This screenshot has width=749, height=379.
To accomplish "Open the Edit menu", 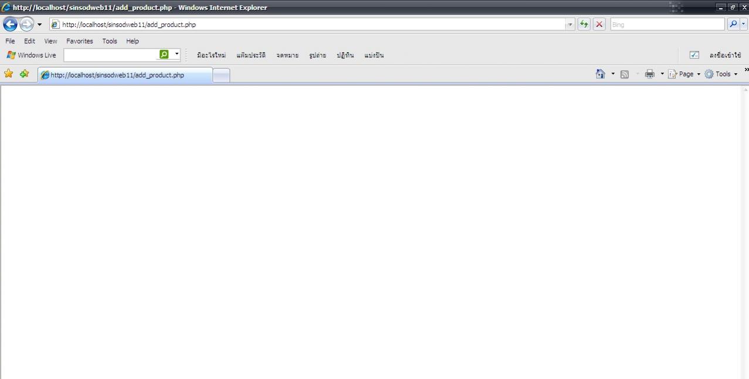I will pos(29,41).
